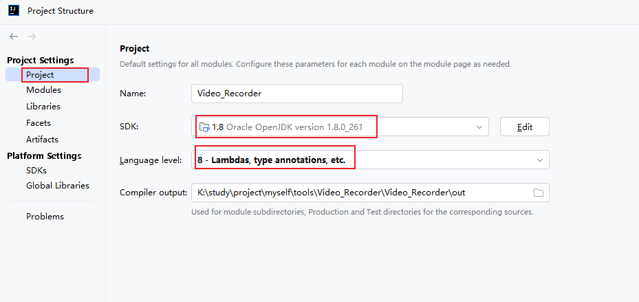Click the JDK folder icon in SDK field
The height and width of the screenshot is (302, 639).
204,127
